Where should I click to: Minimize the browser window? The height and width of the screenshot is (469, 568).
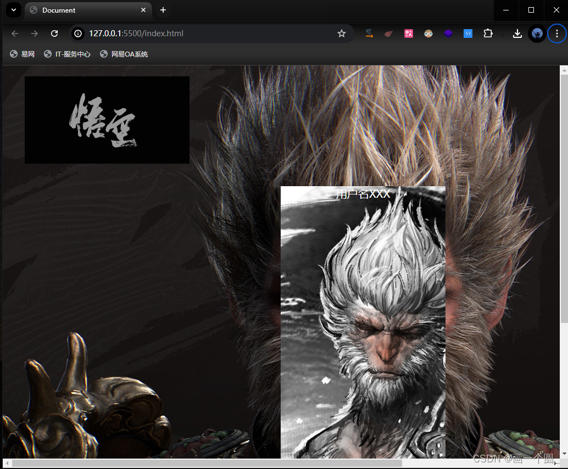pos(506,10)
